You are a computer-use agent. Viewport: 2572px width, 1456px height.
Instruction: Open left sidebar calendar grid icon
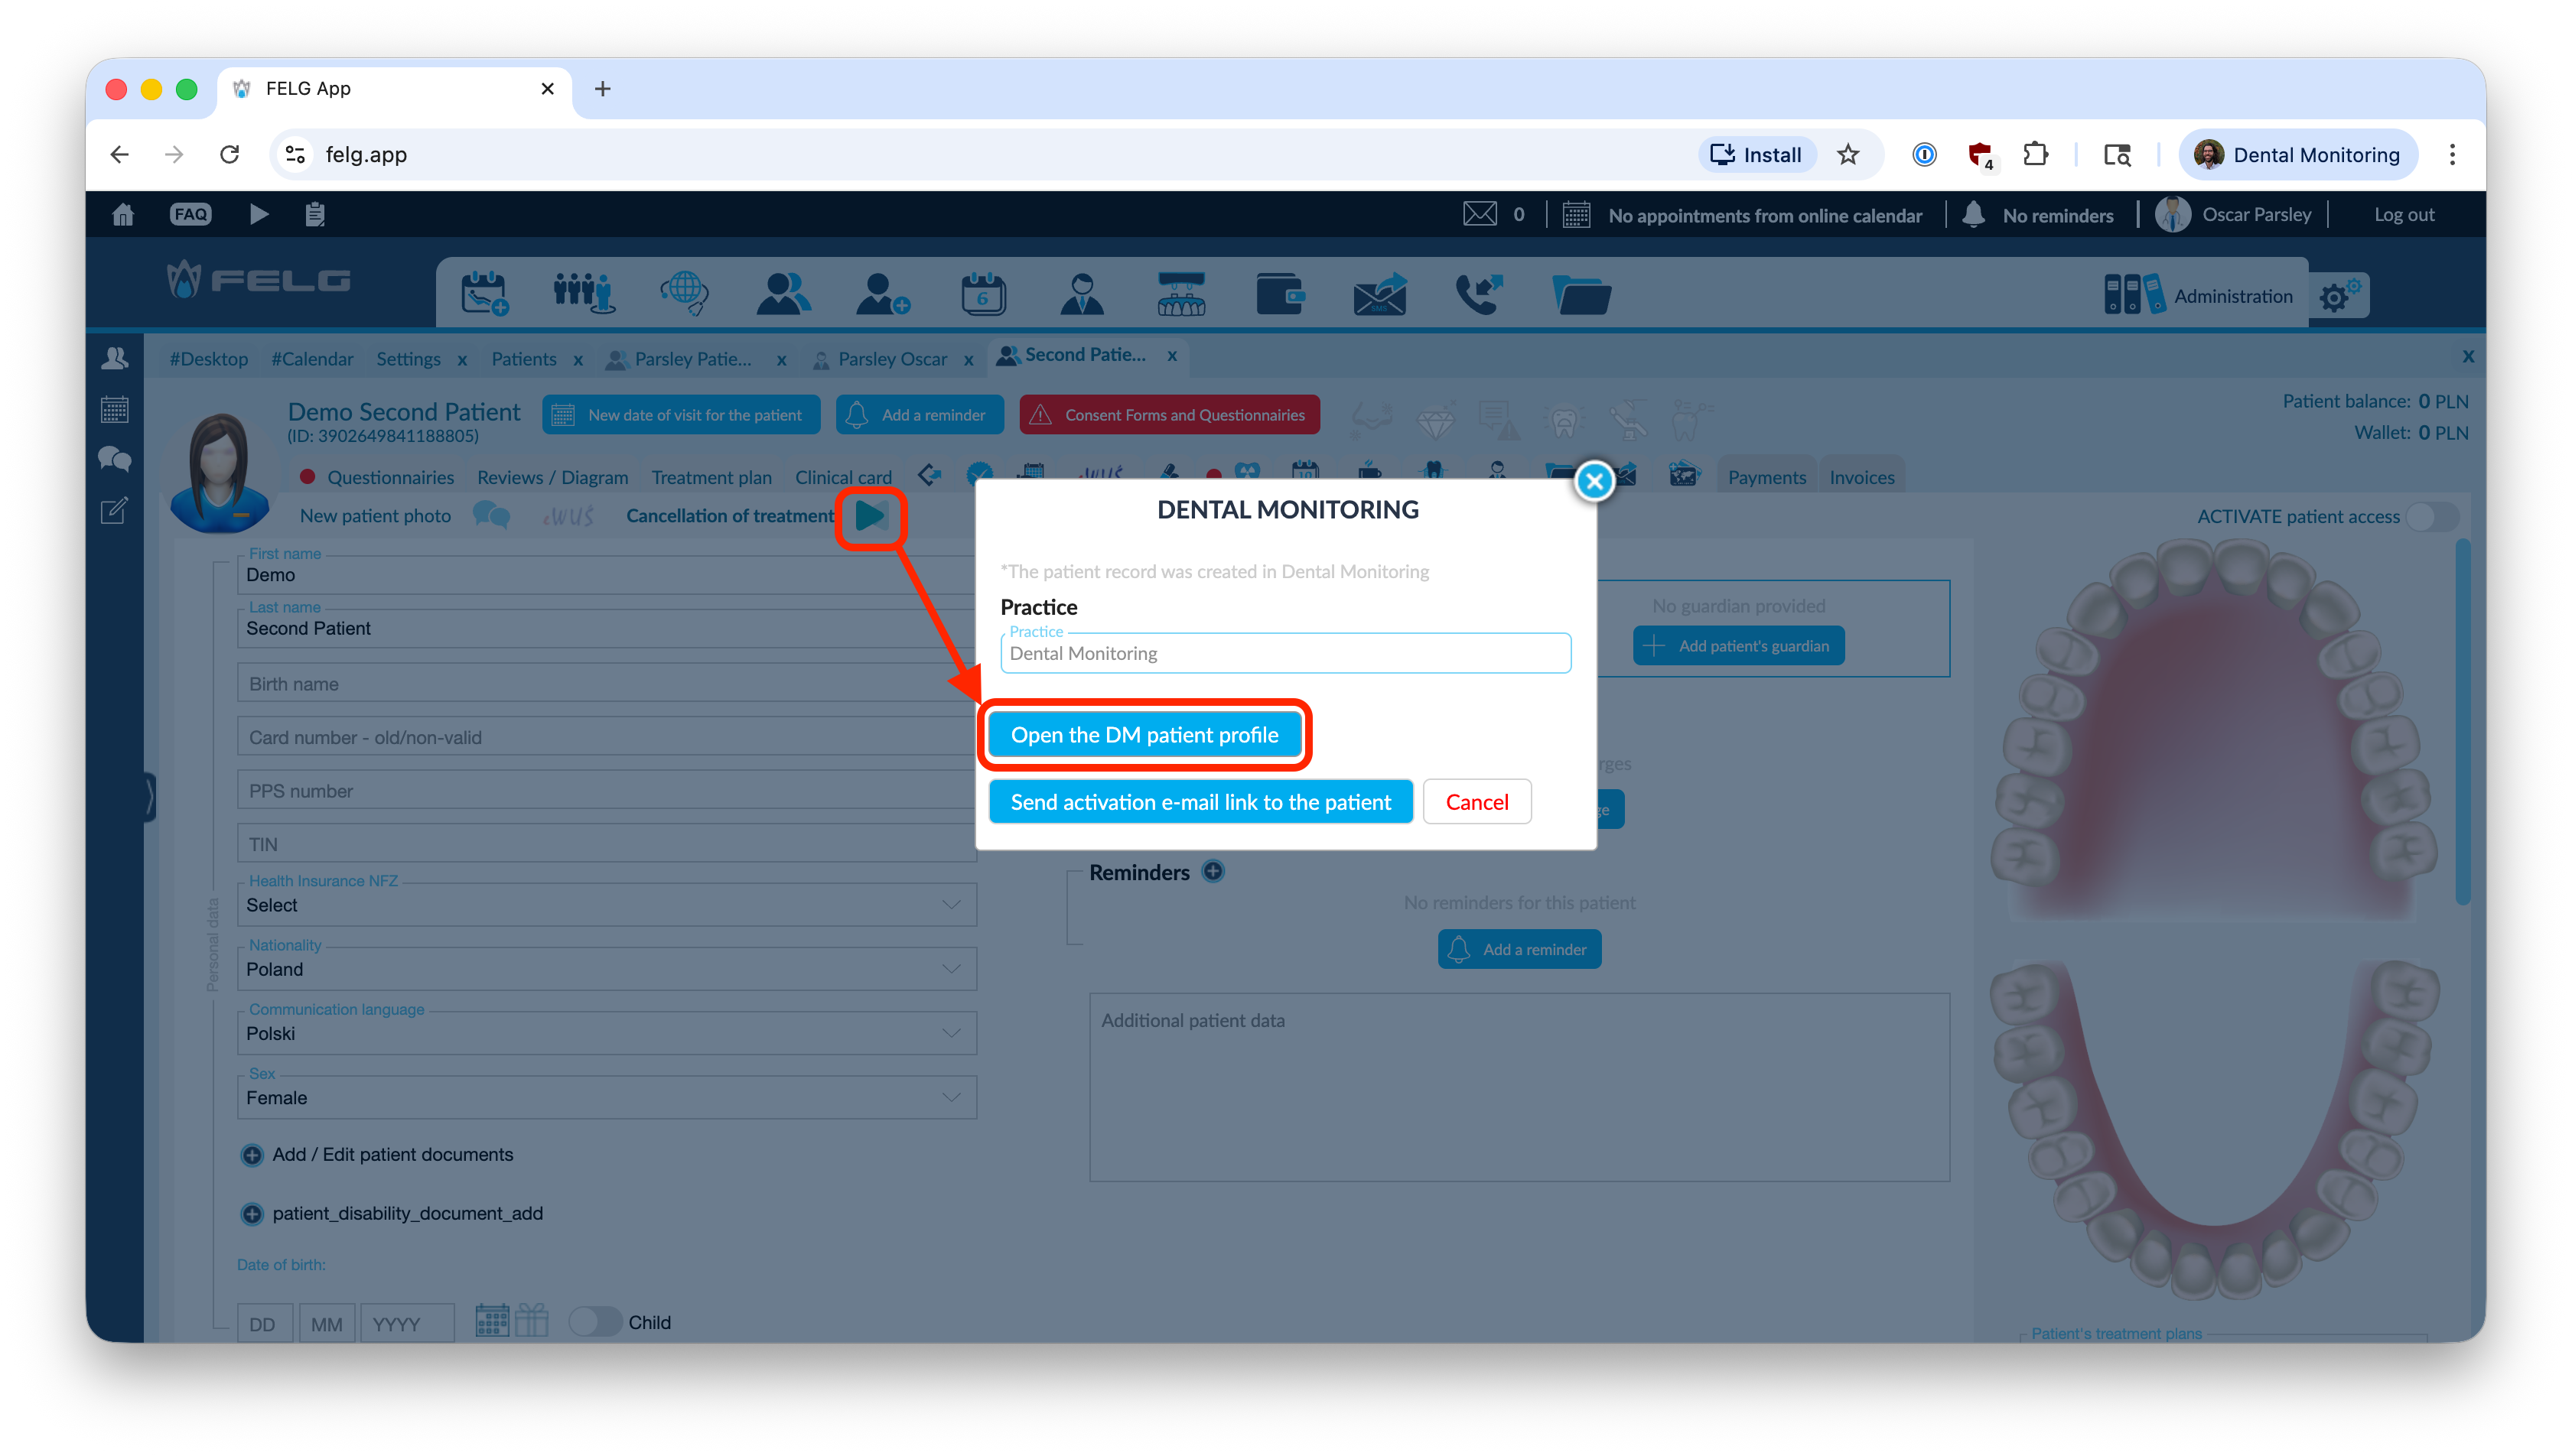[114, 409]
